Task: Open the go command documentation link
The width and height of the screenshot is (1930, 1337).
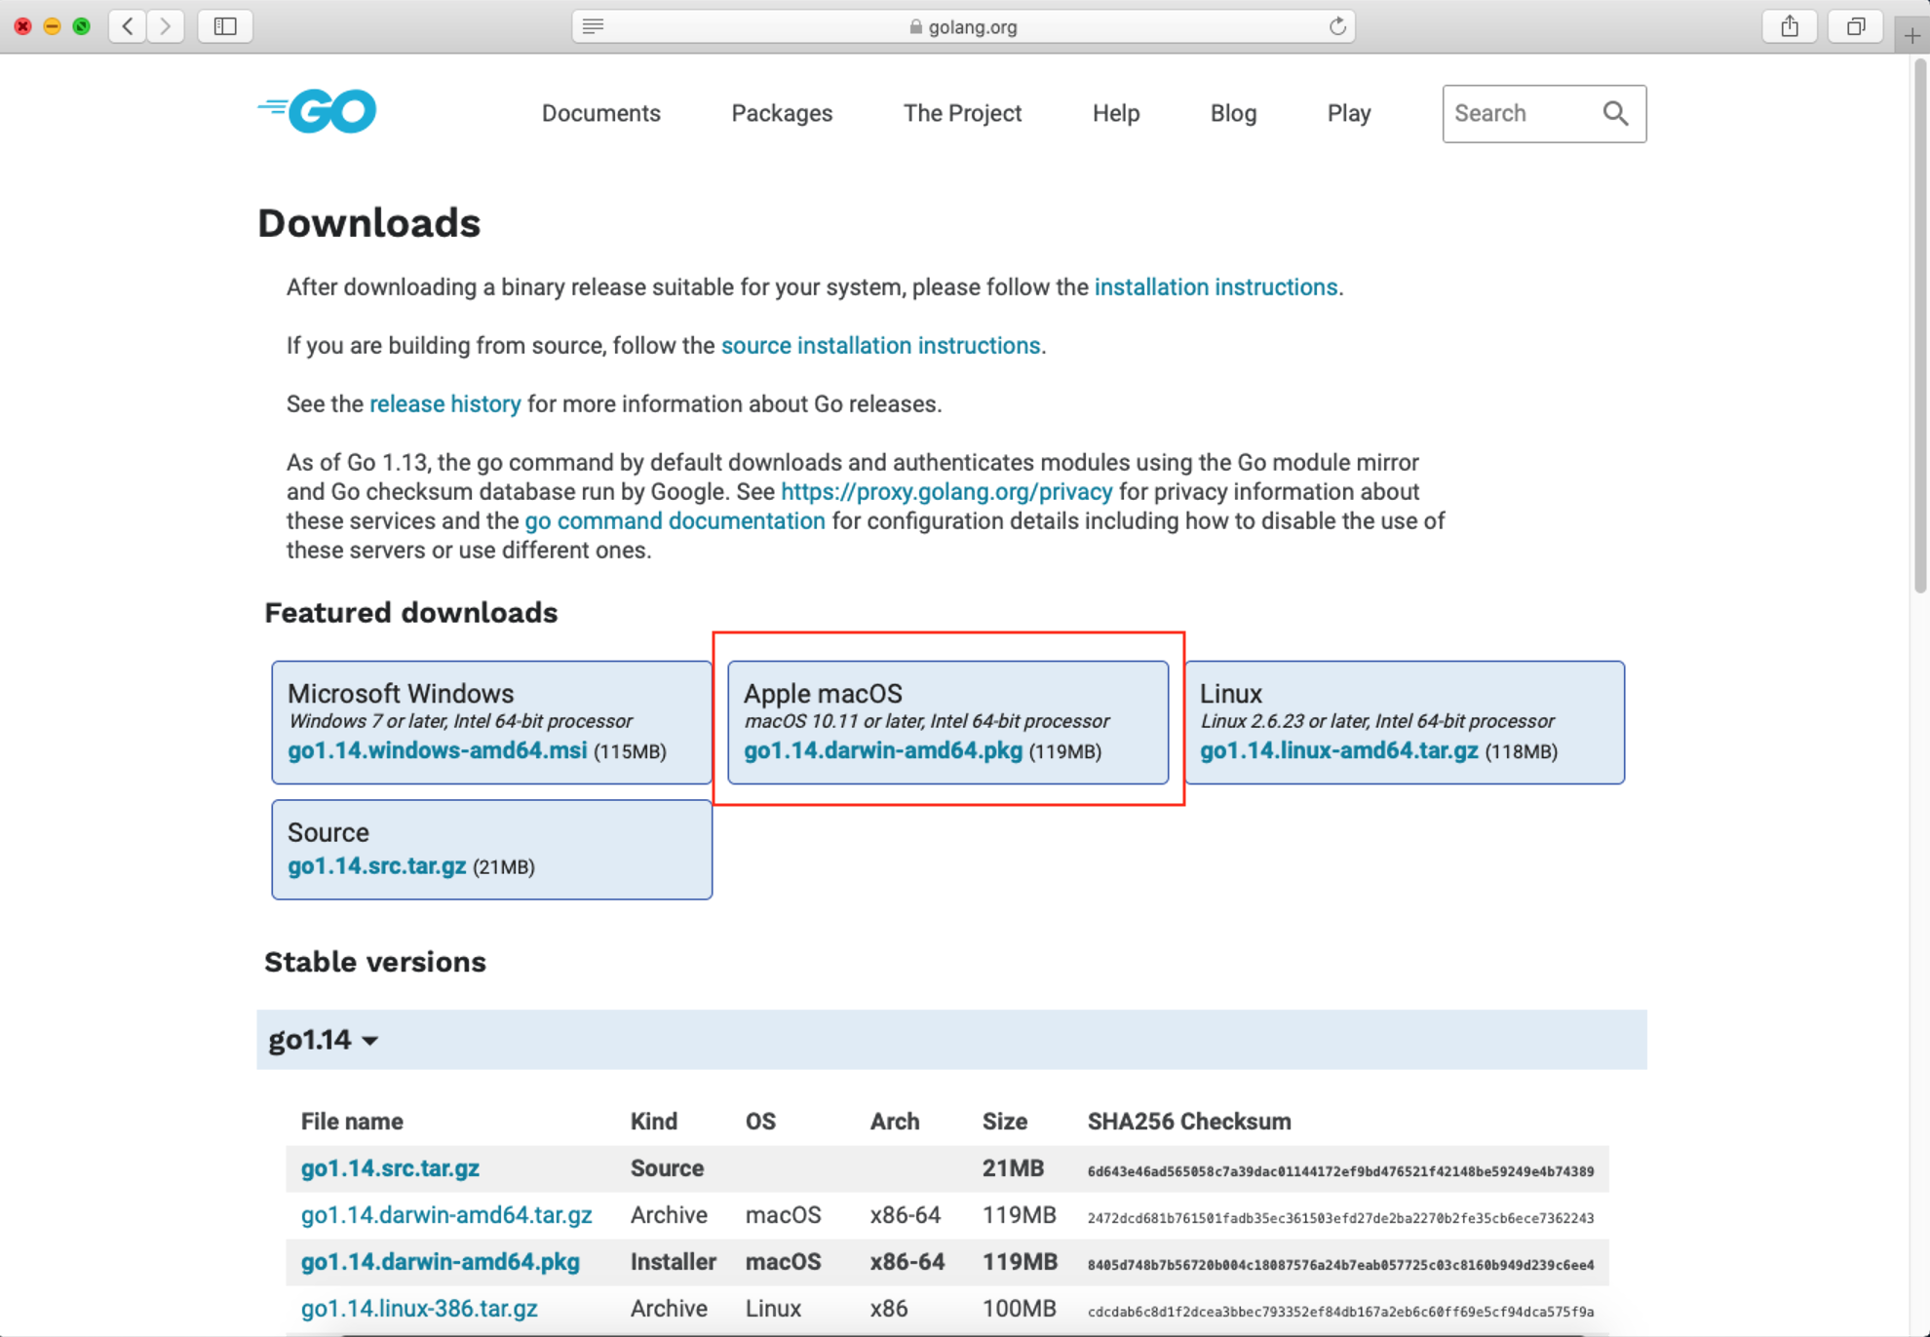Action: [x=675, y=521]
